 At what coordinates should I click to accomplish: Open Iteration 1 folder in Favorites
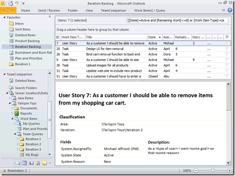click(23, 64)
